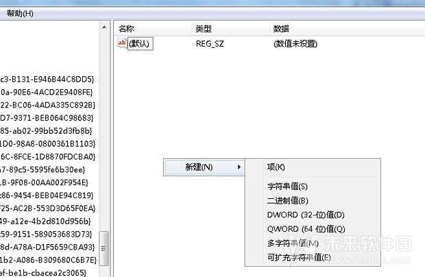Click the 名称 column header
This screenshot has height=277, width=425.
coord(154,29)
